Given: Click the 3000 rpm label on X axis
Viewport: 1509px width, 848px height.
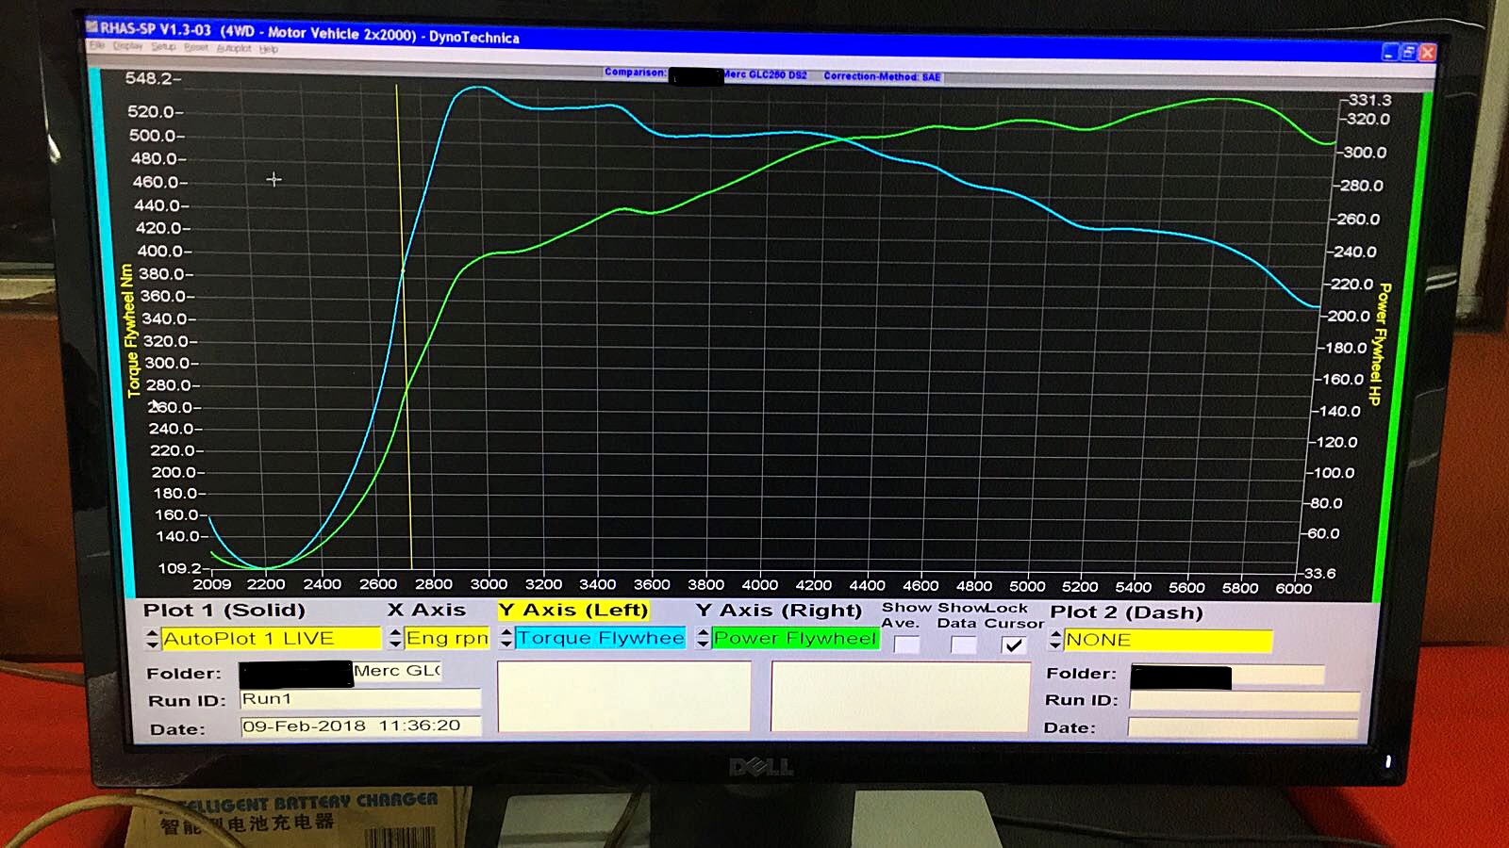Looking at the screenshot, I should tap(489, 584).
